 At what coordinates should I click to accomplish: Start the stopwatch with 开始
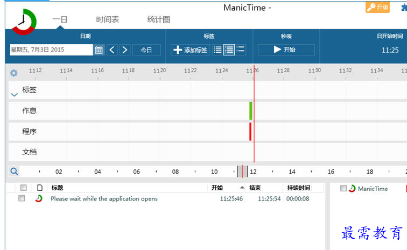click(286, 49)
